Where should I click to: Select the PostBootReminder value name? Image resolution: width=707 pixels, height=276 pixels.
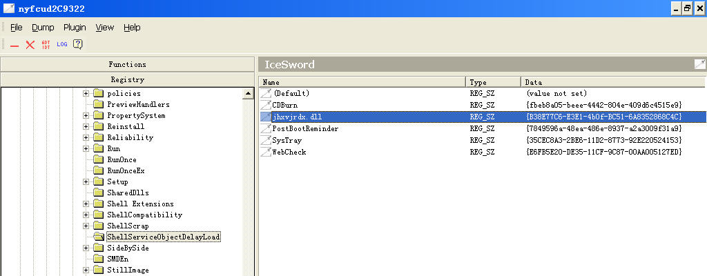[305, 128]
